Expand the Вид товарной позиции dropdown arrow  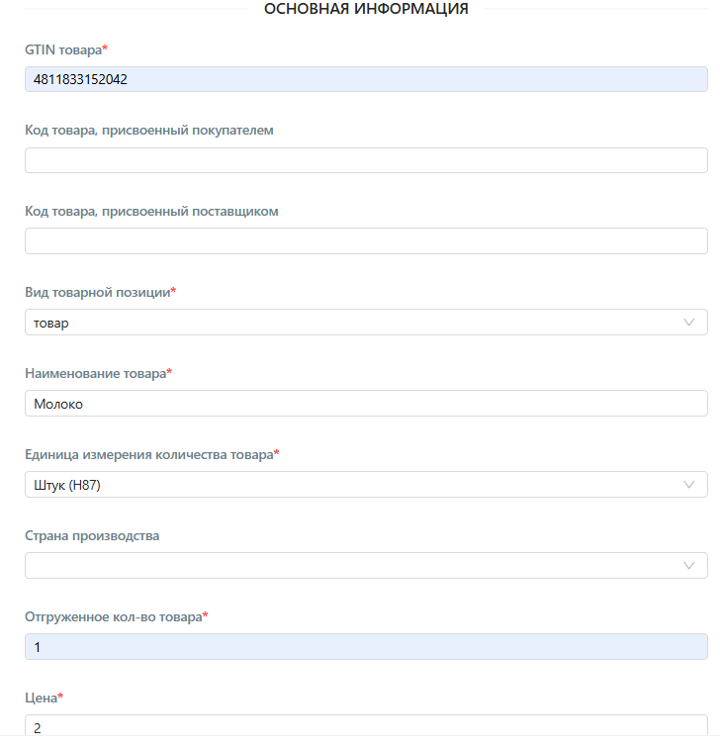pyautogui.click(x=688, y=323)
